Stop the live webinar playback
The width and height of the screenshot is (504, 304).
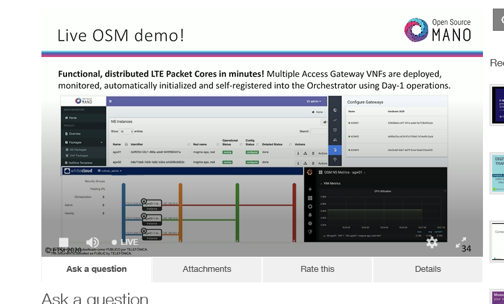click(x=64, y=242)
